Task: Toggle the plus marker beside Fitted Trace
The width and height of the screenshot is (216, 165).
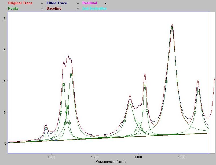Action: 78,3
